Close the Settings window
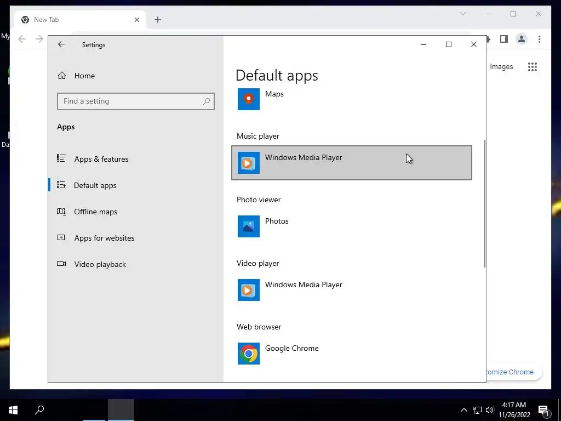 [474, 44]
